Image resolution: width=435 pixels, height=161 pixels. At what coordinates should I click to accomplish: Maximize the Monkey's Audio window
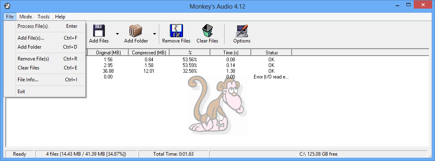click(x=408, y=5)
